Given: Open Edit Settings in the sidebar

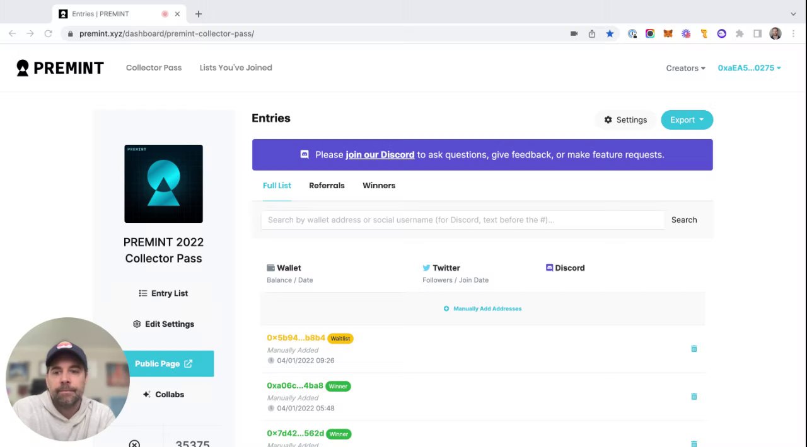Looking at the screenshot, I should [x=163, y=324].
